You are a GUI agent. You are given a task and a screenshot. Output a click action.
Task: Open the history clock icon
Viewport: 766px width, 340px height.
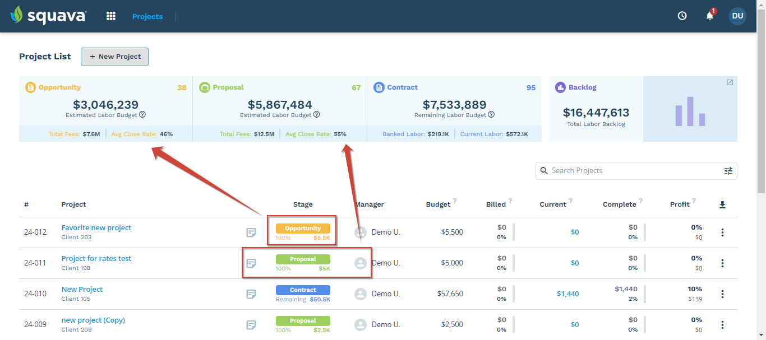coord(682,16)
